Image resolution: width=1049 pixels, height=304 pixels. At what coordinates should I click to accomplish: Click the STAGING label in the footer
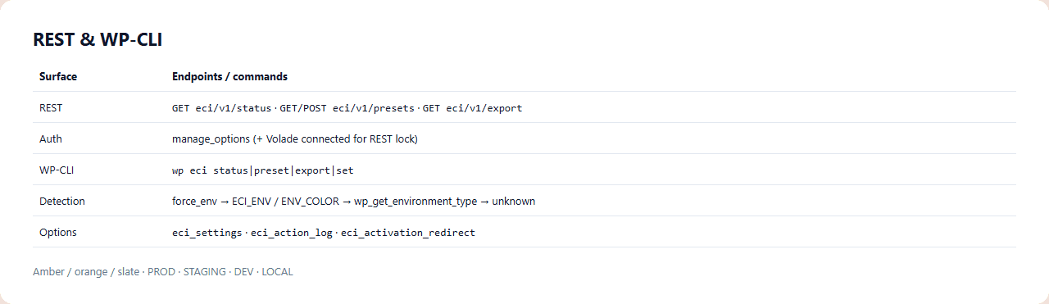tap(204, 271)
